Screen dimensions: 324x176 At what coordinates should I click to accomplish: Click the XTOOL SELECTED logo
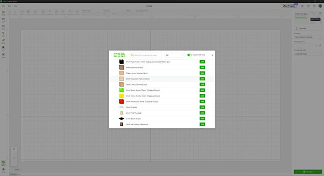point(119,55)
